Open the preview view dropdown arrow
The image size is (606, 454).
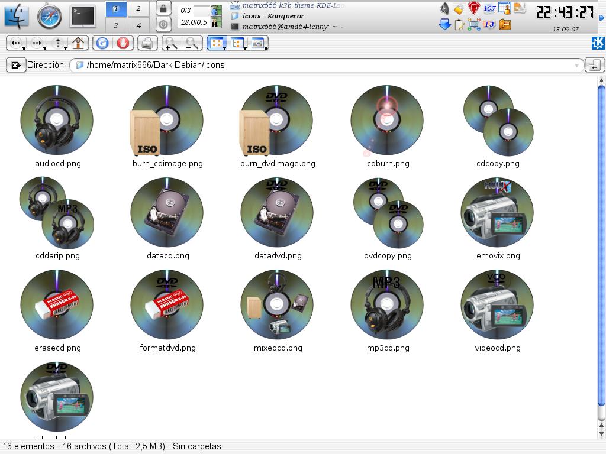pos(266,48)
